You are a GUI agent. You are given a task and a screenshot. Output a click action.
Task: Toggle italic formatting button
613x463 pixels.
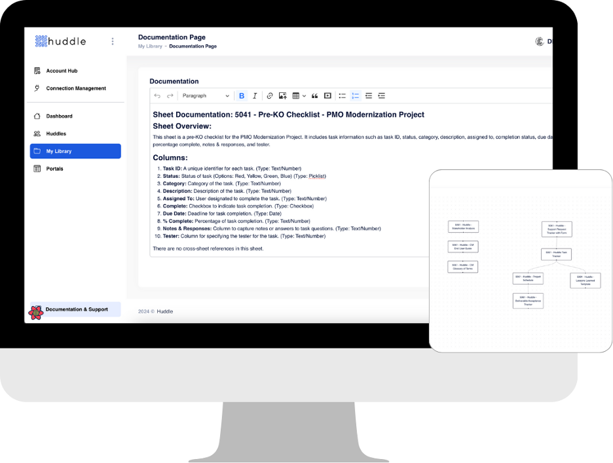click(x=255, y=96)
